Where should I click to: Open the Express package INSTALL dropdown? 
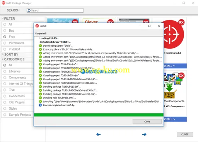pyautogui.click(x=174, y=66)
